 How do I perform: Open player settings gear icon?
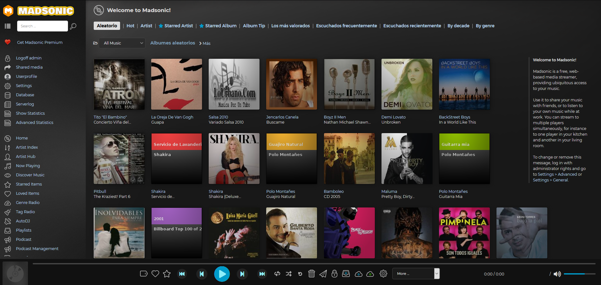point(383,274)
